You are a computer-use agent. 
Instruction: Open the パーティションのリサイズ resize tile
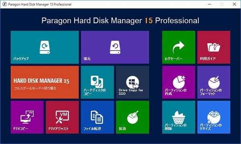214,117
